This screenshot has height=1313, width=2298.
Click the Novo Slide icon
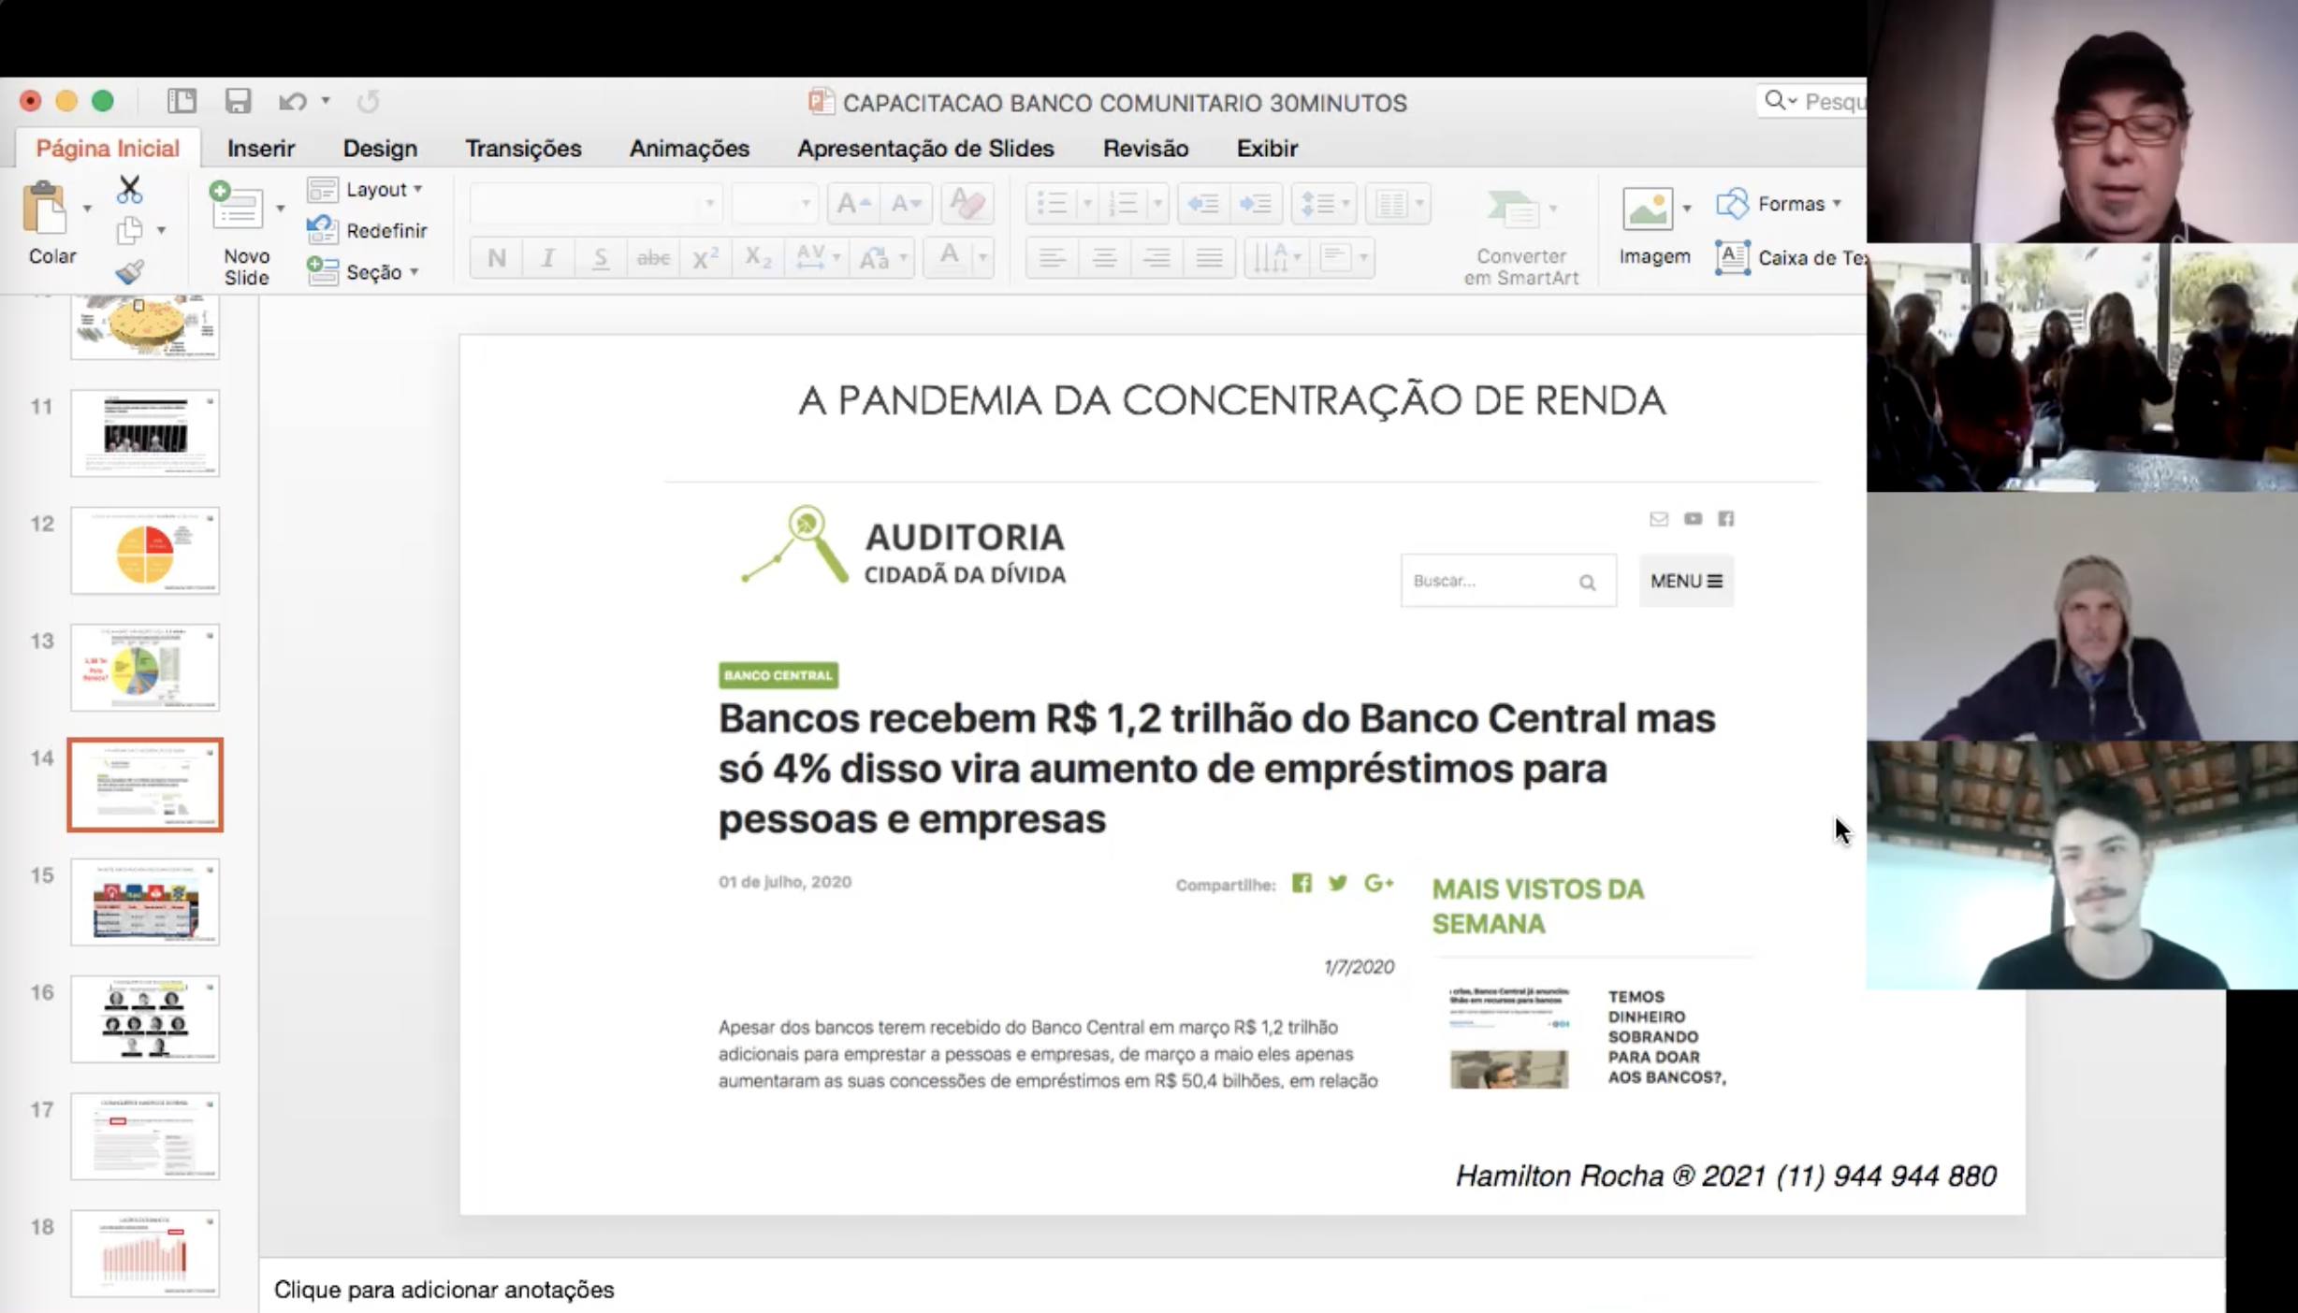coord(238,207)
